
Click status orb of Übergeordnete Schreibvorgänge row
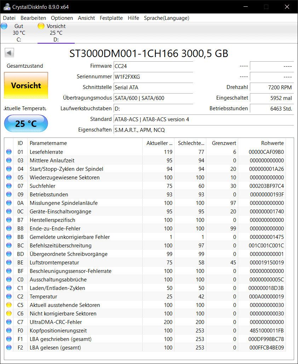click(x=9, y=254)
